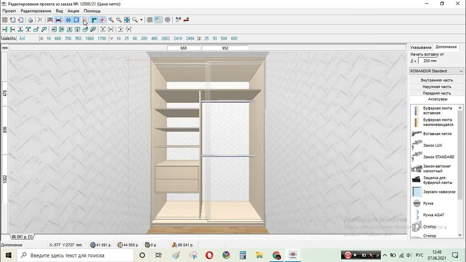Screen dimensions: 466x262
Task: Expand the Наружная часть section
Action: click(437, 87)
